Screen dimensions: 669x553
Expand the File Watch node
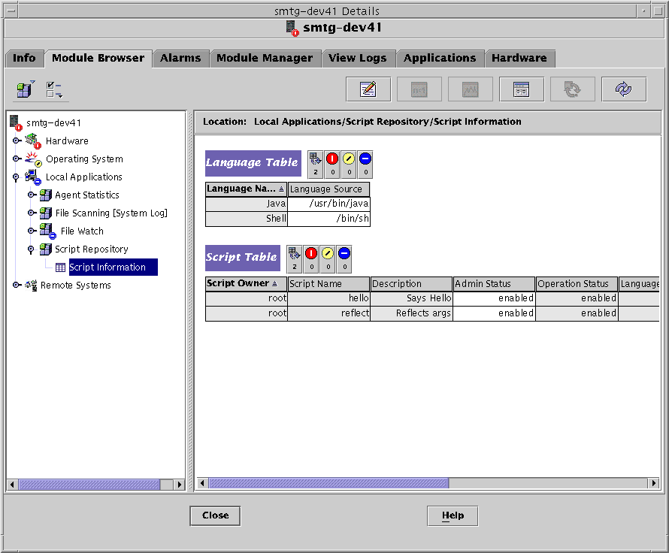32,231
